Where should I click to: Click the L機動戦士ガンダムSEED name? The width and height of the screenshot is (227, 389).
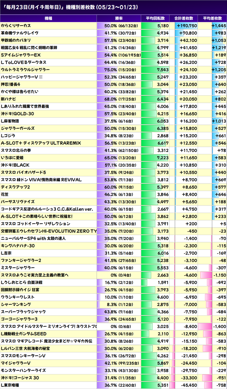pyautogui.click(x=24, y=334)
